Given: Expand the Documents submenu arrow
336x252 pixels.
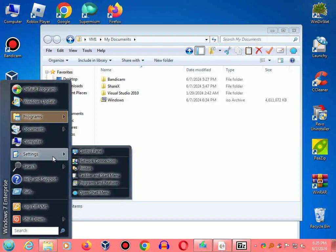Looking at the screenshot, I should [64, 129].
